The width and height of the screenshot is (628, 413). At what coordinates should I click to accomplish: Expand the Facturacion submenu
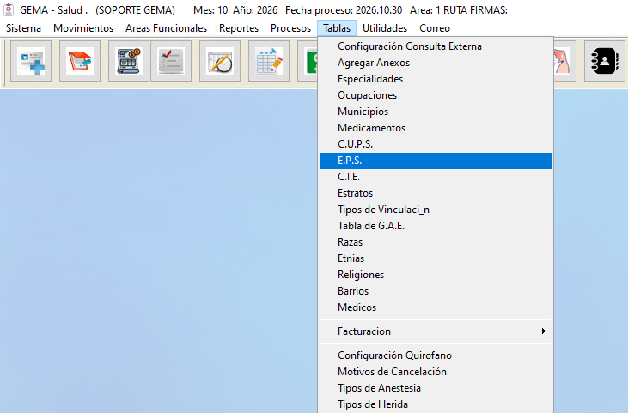point(436,331)
